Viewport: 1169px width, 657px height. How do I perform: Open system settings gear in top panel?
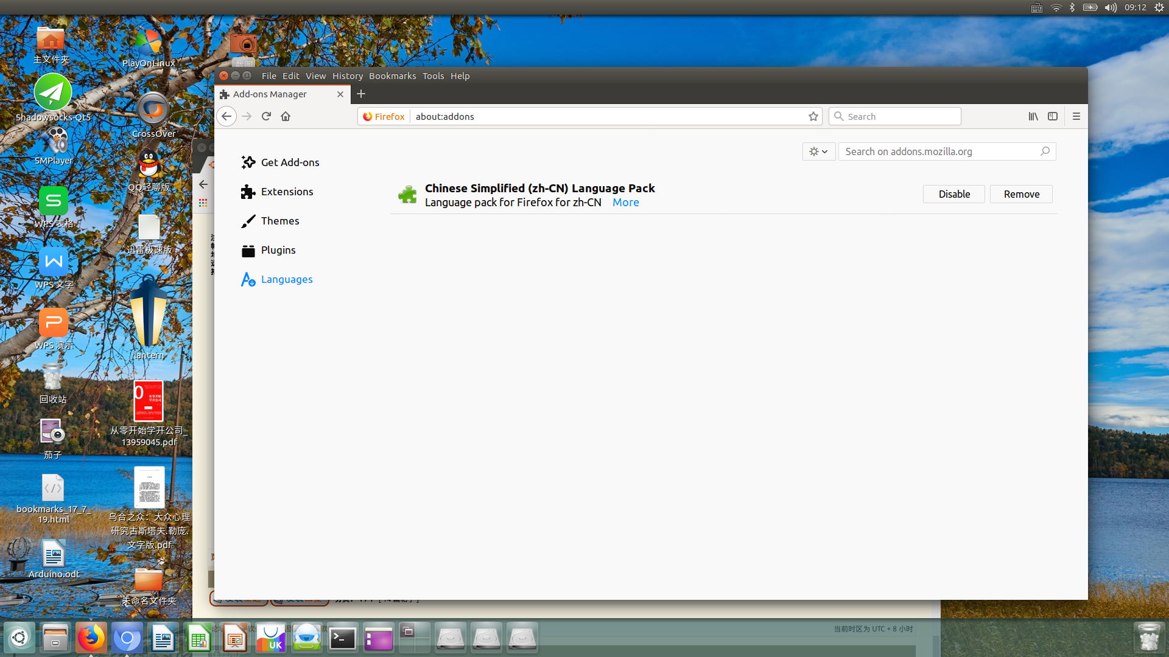coord(1159,7)
